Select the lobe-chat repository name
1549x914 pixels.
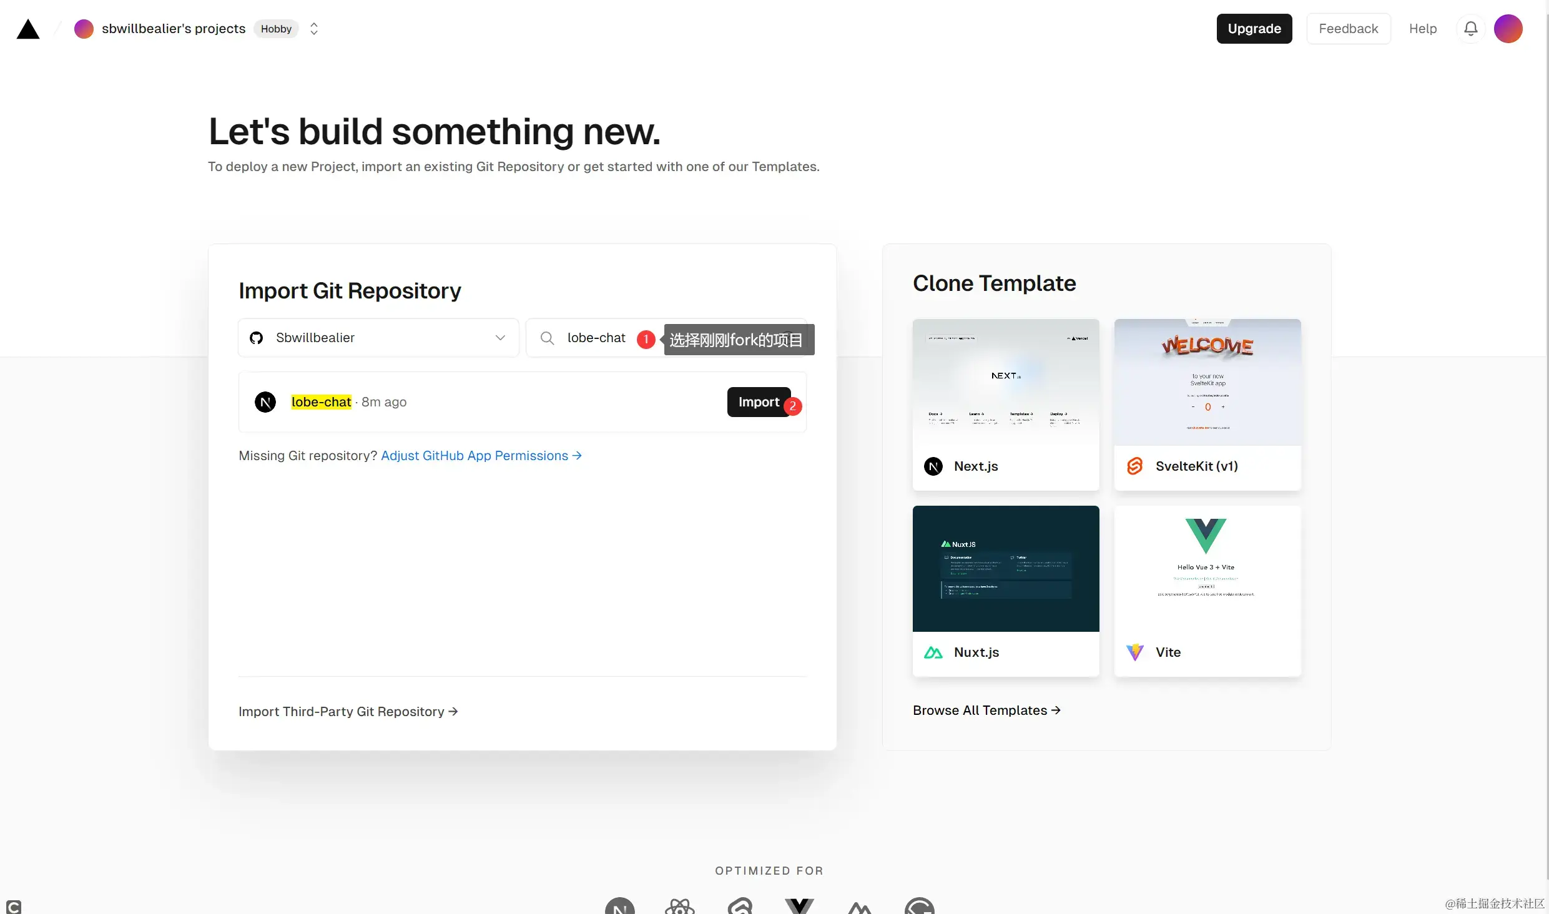[x=321, y=402]
